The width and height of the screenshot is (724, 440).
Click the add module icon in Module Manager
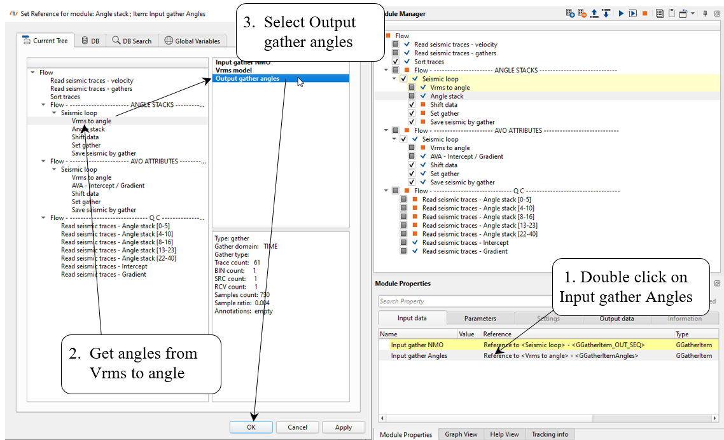click(x=571, y=13)
